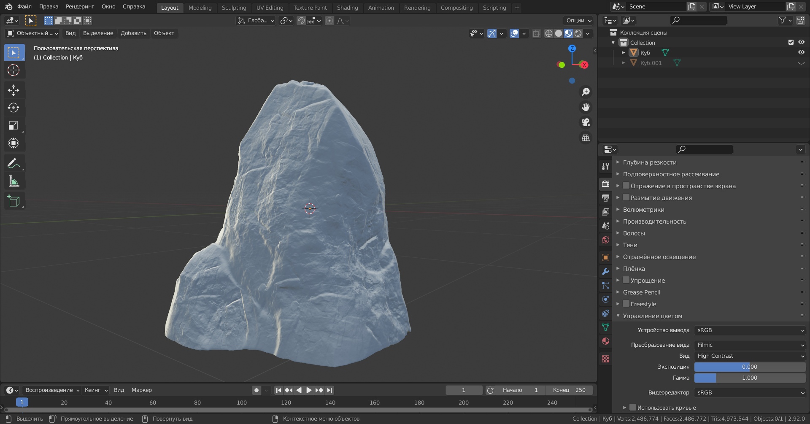Enable the Motion Blur checkbox
The height and width of the screenshot is (424, 810).
pyautogui.click(x=626, y=197)
